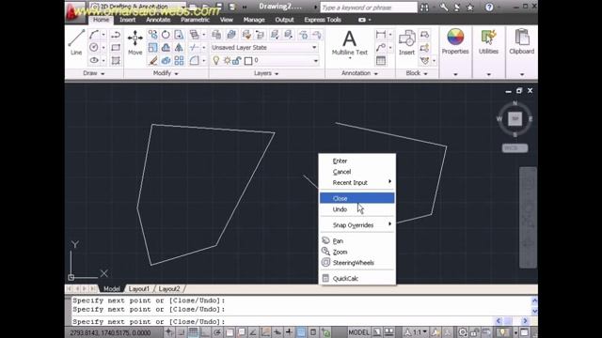Choose Pan in the context menu

357,240
